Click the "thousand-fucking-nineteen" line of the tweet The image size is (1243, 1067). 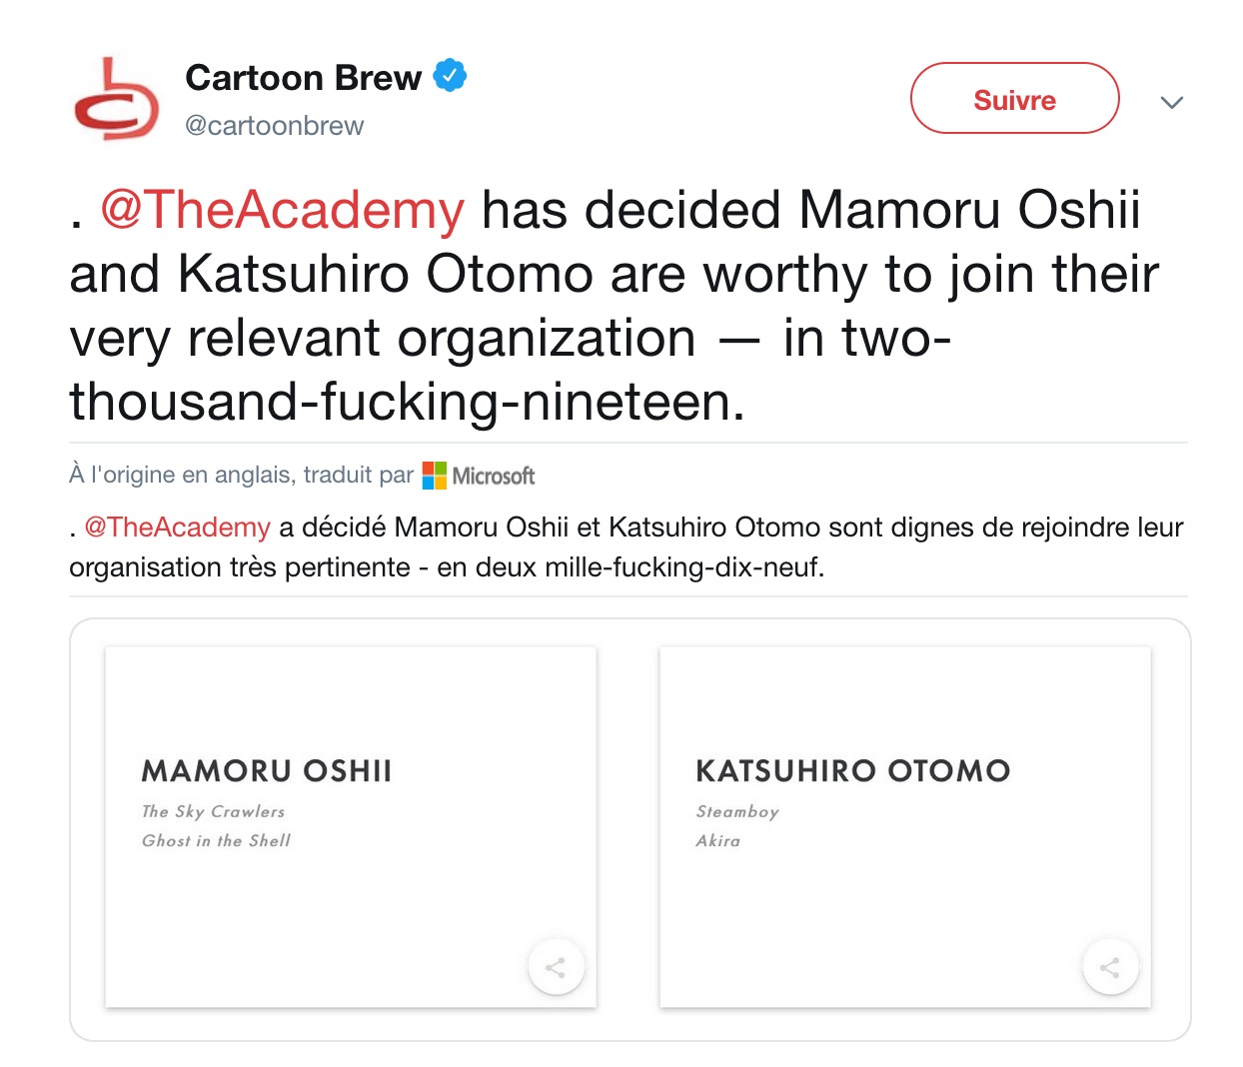pos(407,402)
